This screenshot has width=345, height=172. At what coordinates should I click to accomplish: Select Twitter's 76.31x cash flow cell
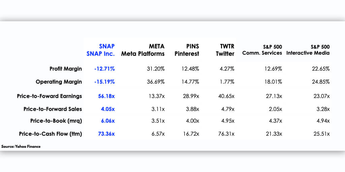pos(226,134)
